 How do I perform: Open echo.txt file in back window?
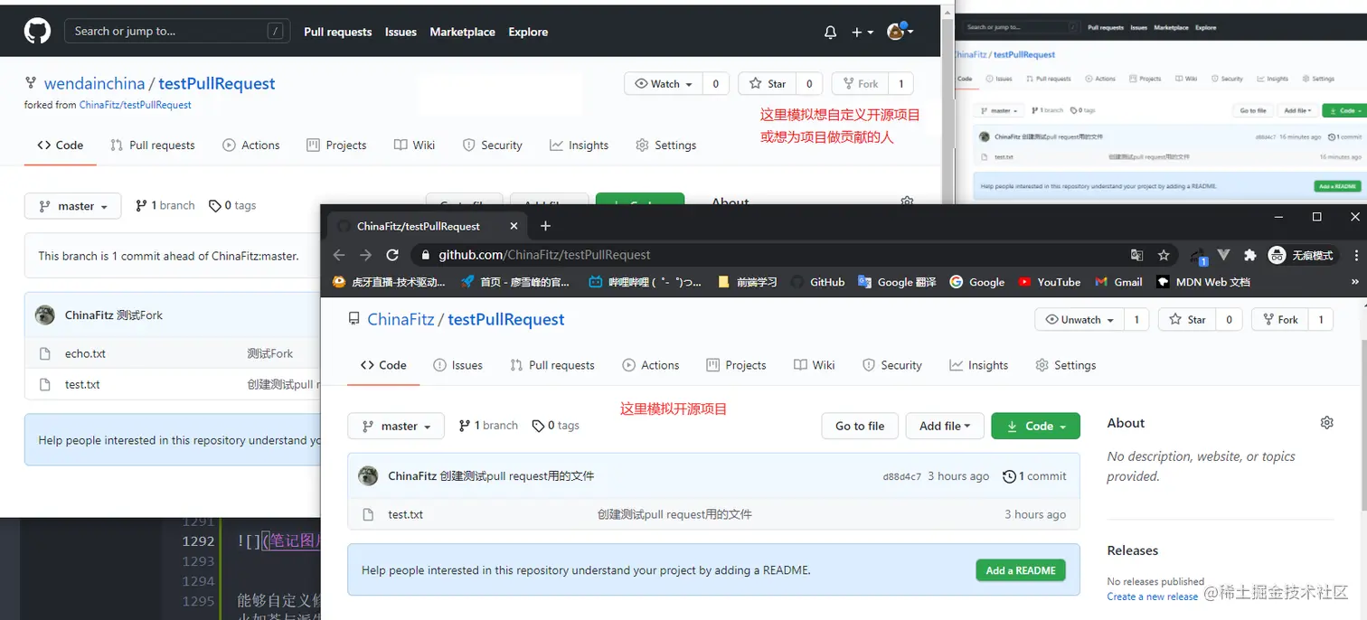(85, 353)
